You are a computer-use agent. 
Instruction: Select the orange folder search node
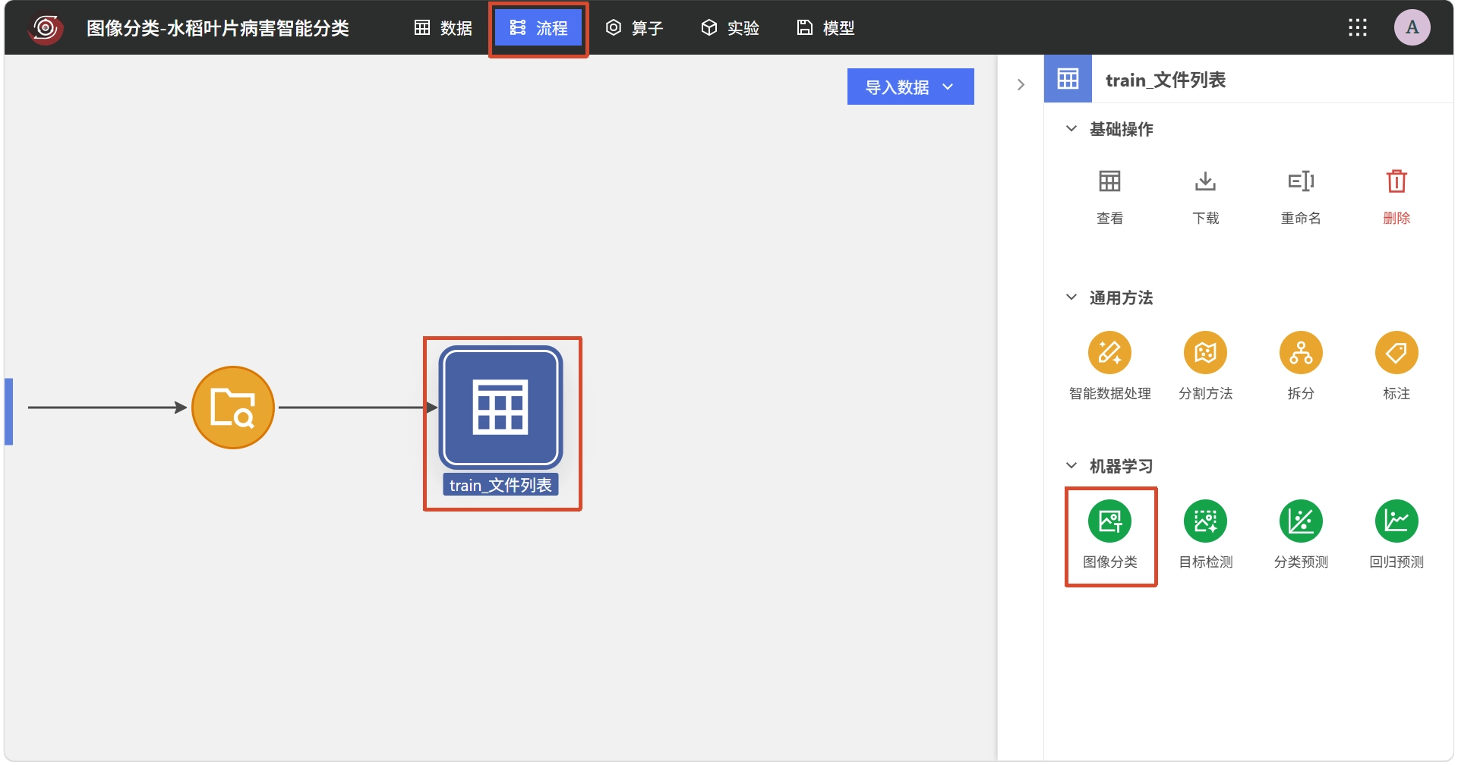(232, 408)
